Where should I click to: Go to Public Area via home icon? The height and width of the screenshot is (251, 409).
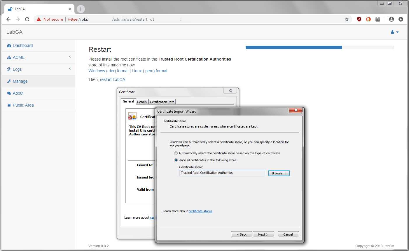pos(9,105)
